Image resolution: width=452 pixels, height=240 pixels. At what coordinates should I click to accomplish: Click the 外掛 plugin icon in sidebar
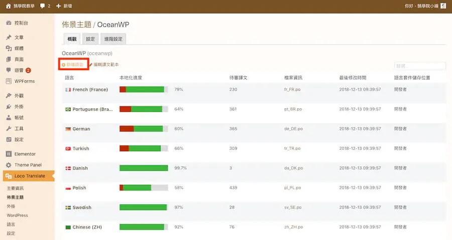pos(9,107)
